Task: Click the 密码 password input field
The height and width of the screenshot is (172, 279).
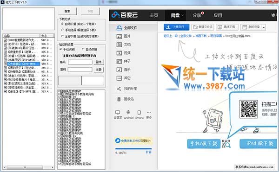Action: pos(80,70)
